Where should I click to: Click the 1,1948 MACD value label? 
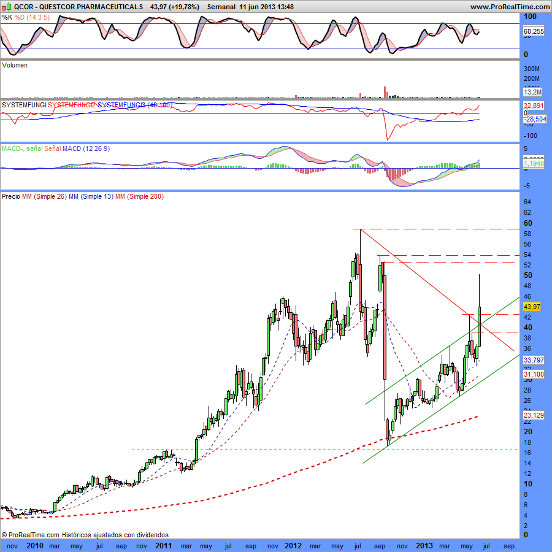534,163
